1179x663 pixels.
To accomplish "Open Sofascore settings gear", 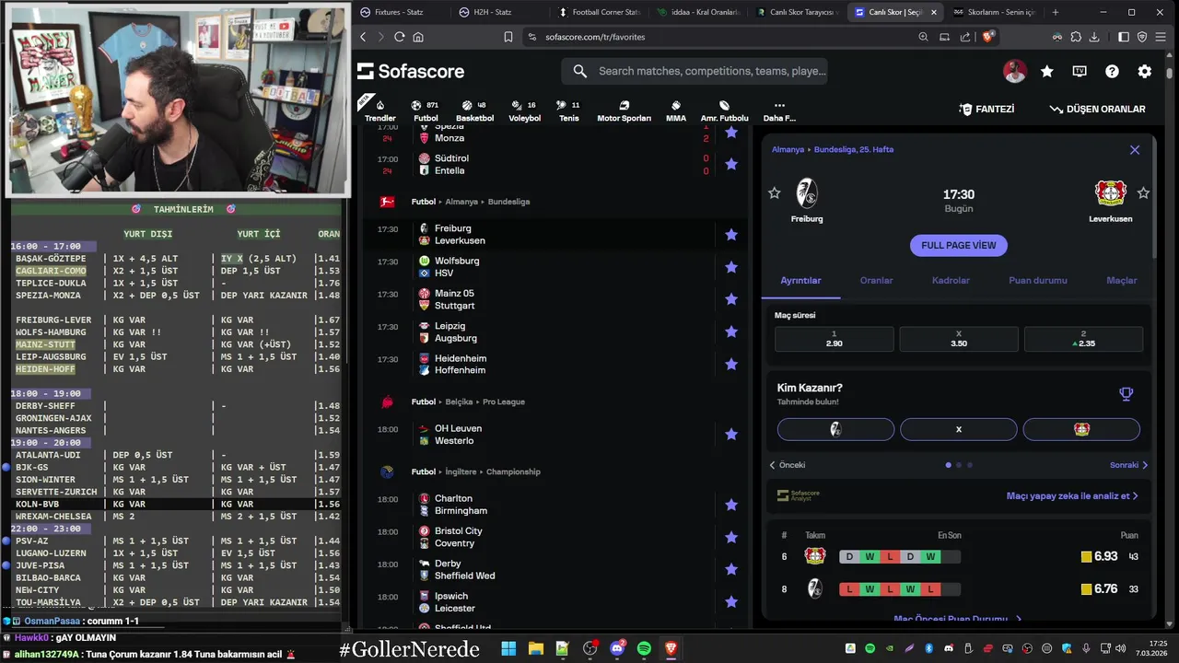I will [1144, 71].
